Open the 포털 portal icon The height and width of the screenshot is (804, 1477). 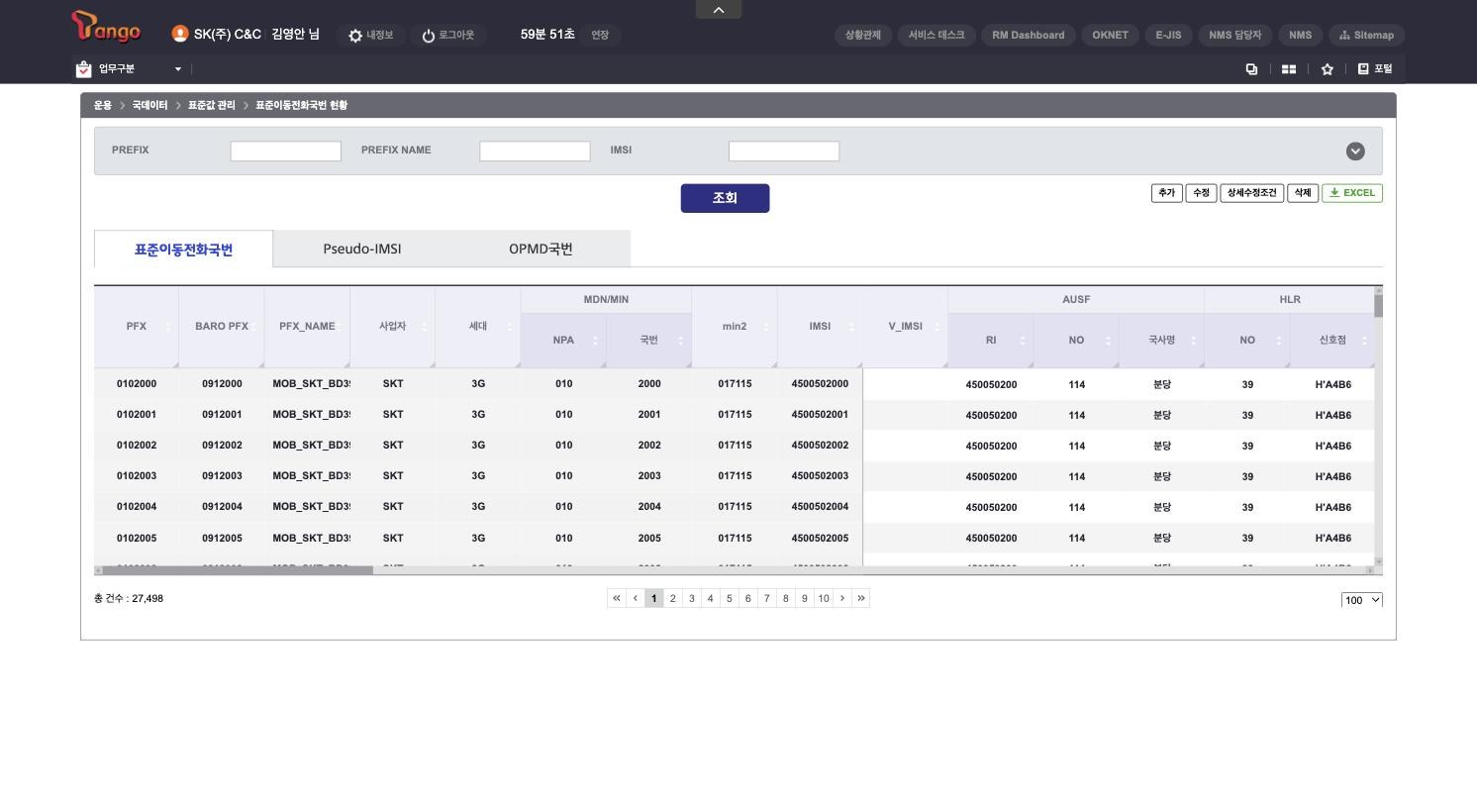(1375, 69)
